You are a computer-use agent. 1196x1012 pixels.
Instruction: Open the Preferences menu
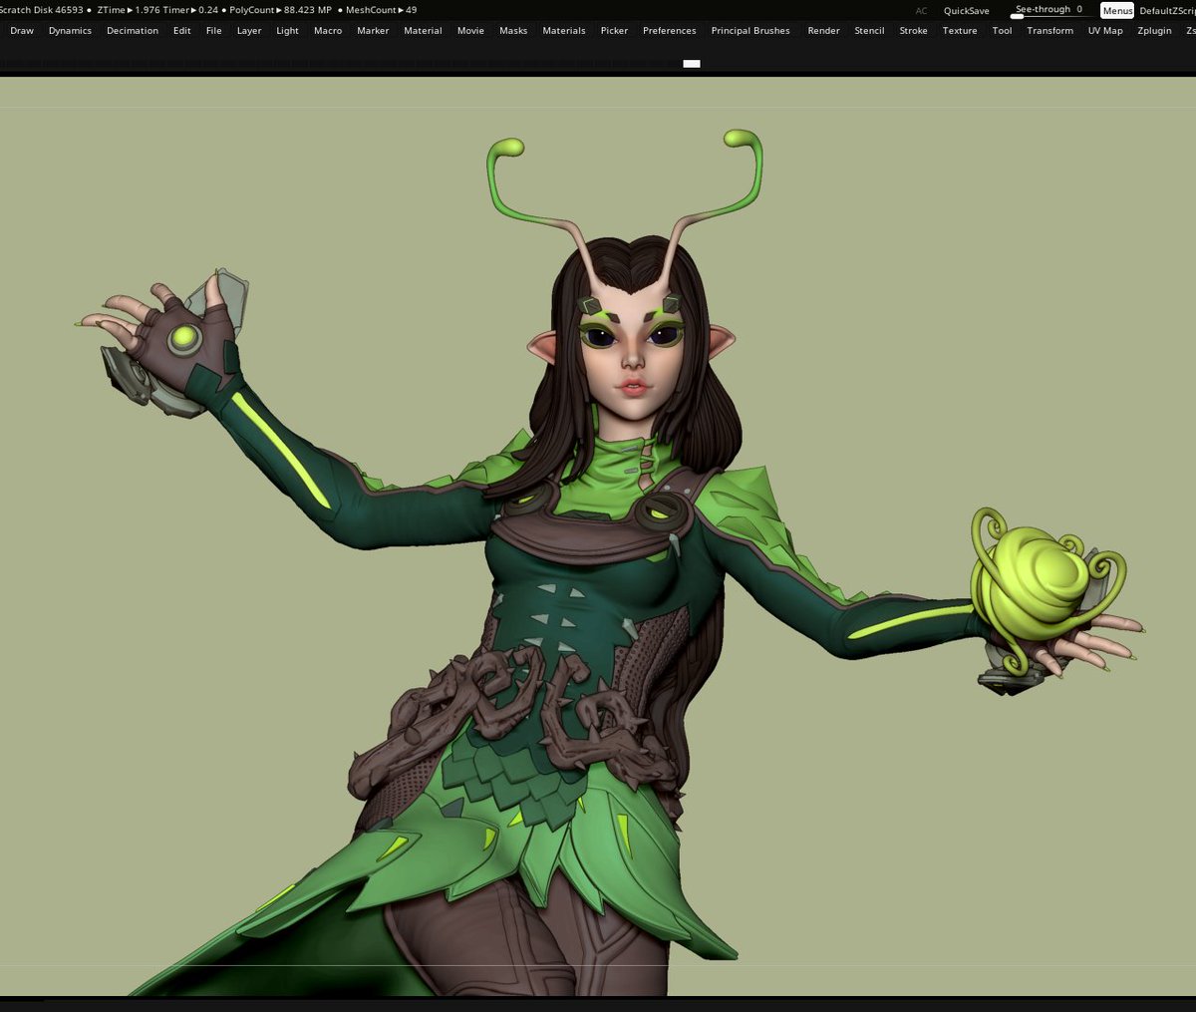[670, 31]
